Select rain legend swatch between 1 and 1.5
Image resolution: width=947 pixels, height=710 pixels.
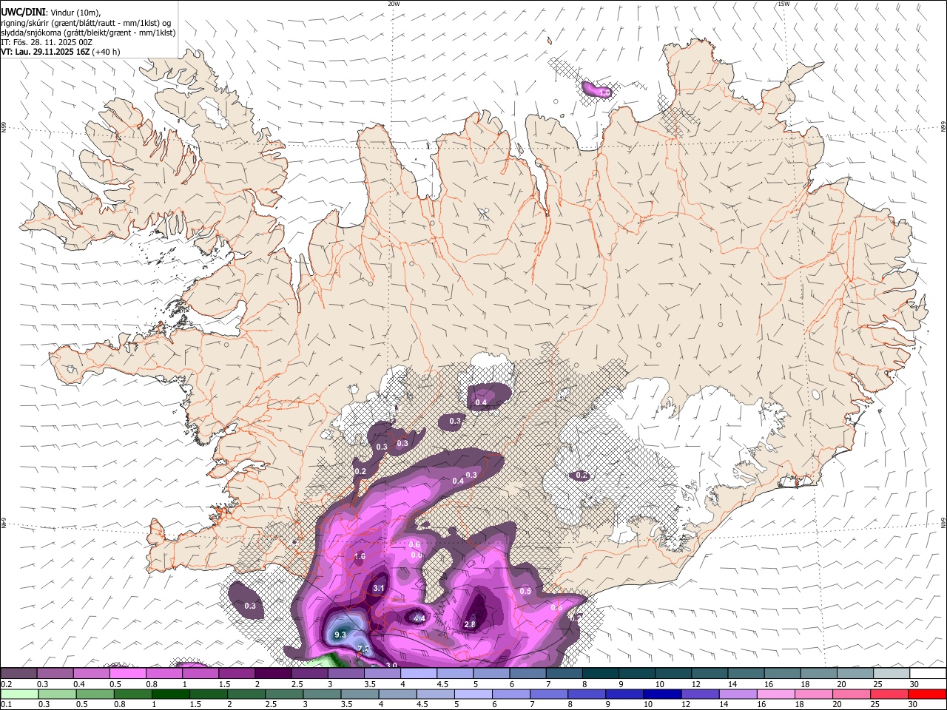[x=170, y=694]
